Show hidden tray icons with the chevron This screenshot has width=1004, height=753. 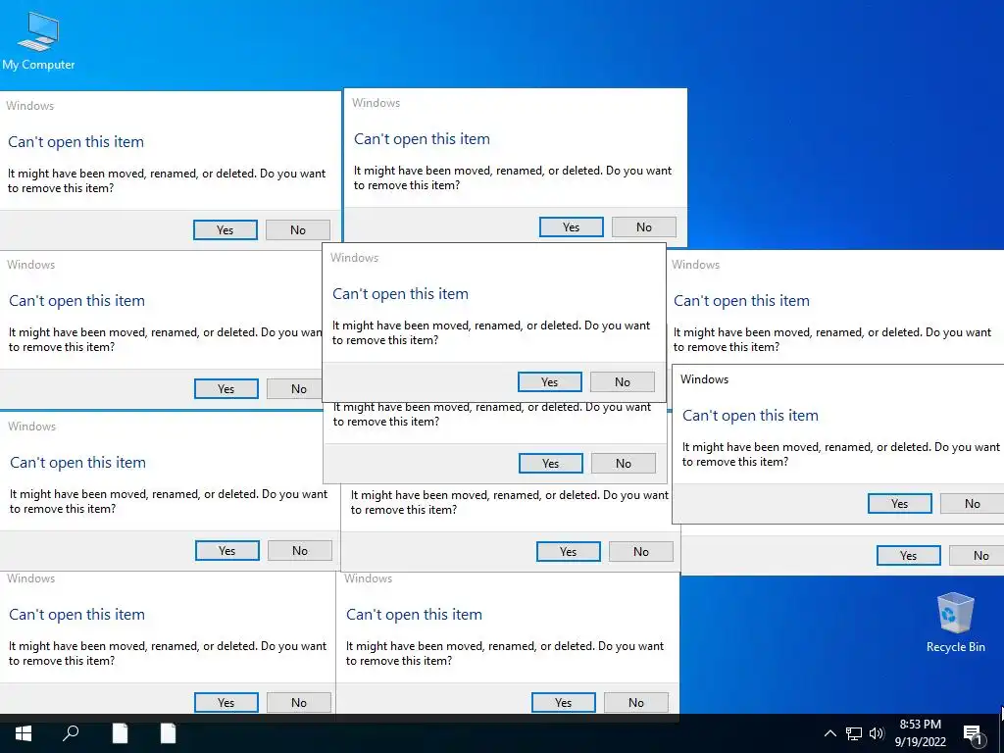pyautogui.click(x=829, y=733)
